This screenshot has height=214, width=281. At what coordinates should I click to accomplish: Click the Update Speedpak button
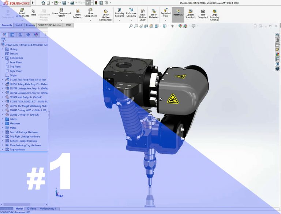pos(190,14)
